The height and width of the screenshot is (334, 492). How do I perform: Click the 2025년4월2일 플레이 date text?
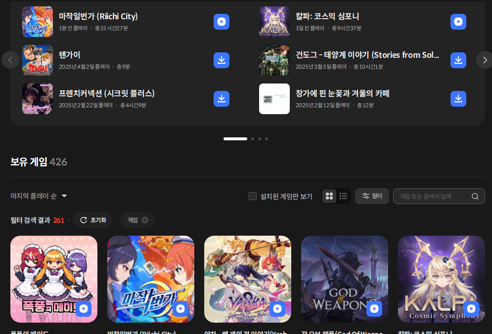click(85, 67)
